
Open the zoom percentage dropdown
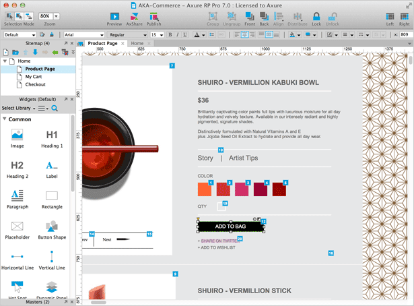(57, 16)
